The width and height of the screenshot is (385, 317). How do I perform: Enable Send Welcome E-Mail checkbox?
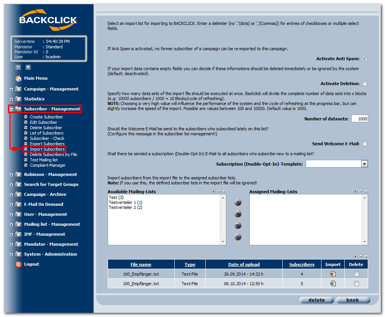tap(365, 144)
